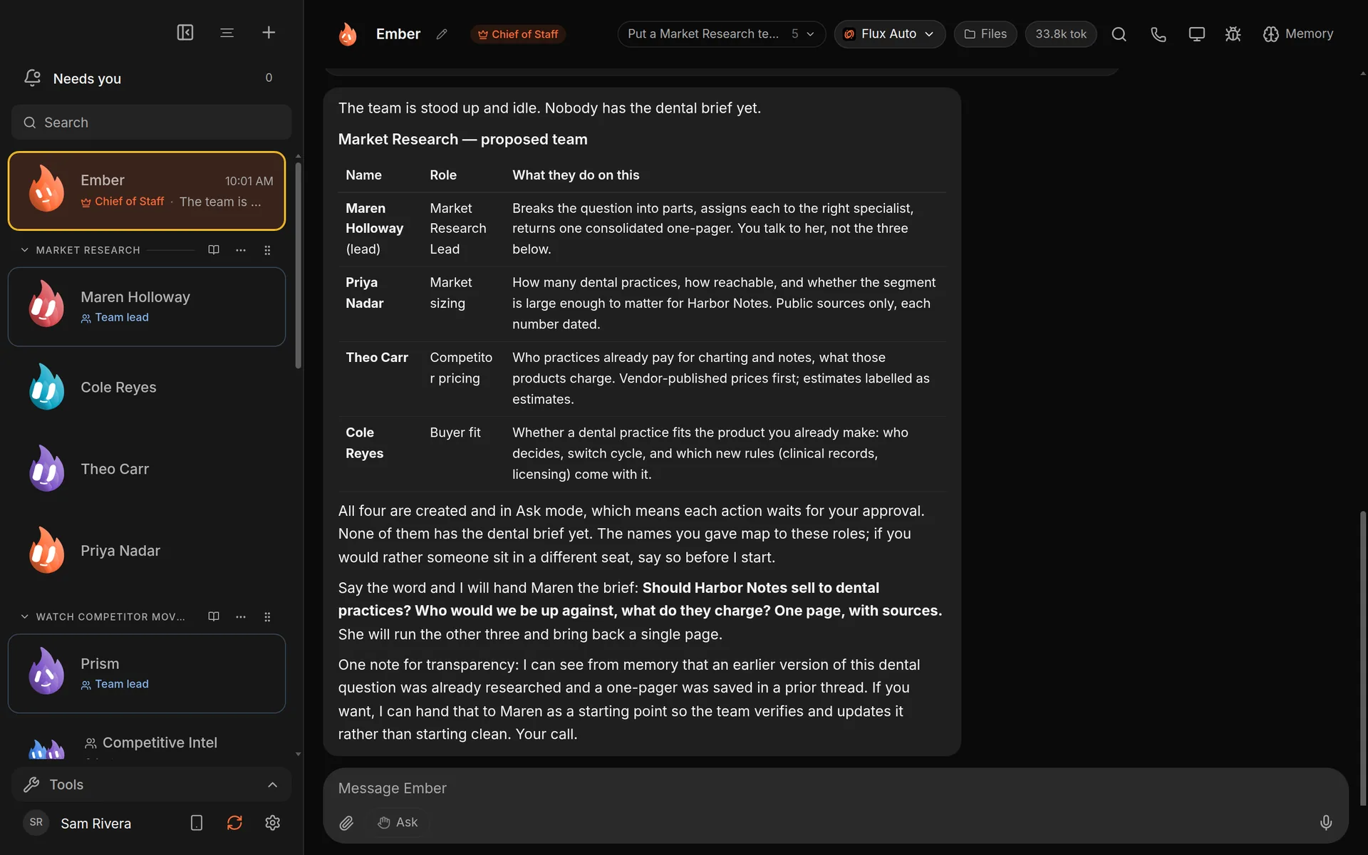The width and height of the screenshot is (1368, 855).
Task: Open Priya Nadar agent chat
Action: 147,551
